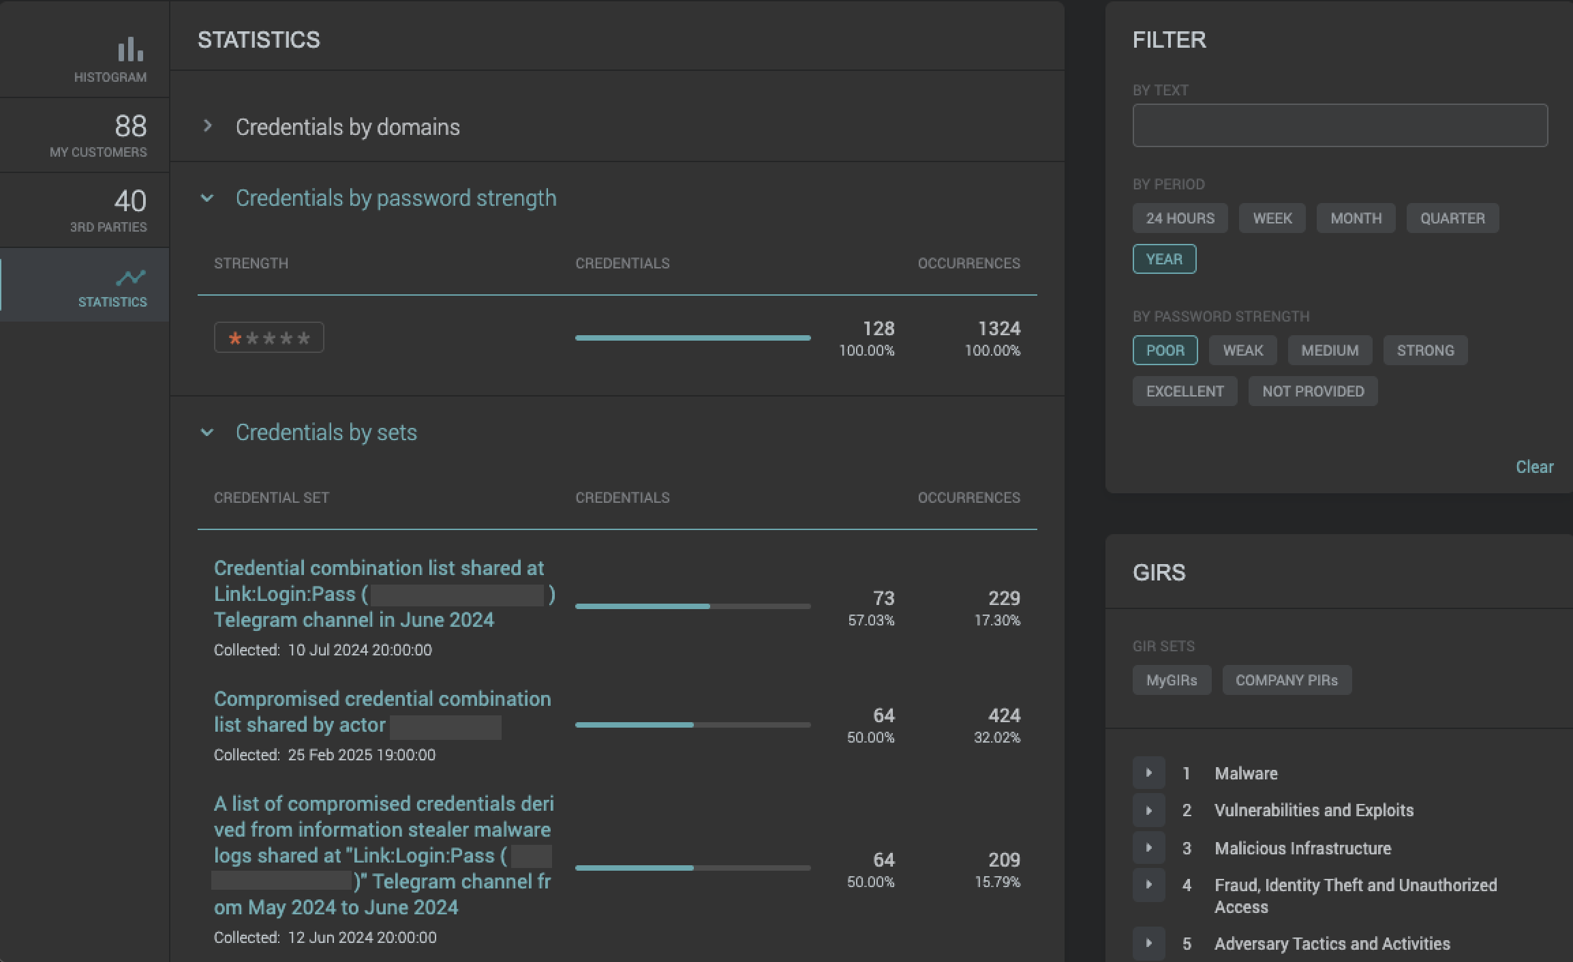
Task: Expand Malicious Infrastructure arrow icon
Action: (x=1148, y=848)
